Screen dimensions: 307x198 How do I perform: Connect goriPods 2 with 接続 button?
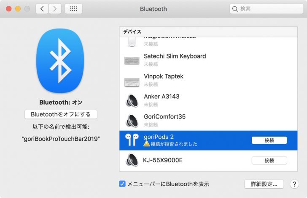pyautogui.click(x=269, y=140)
